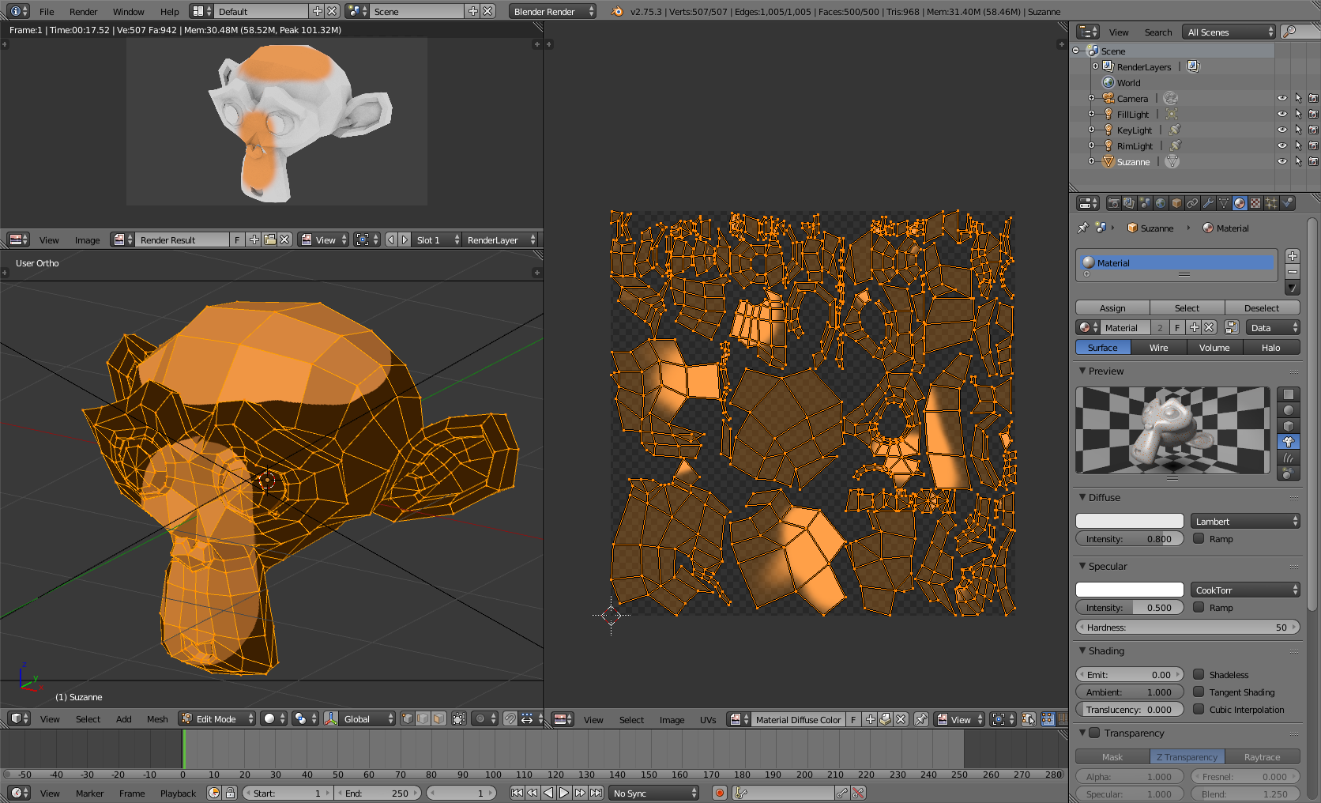Collapse the Preview panel
Screen dimensions: 1321x803
coord(1082,371)
